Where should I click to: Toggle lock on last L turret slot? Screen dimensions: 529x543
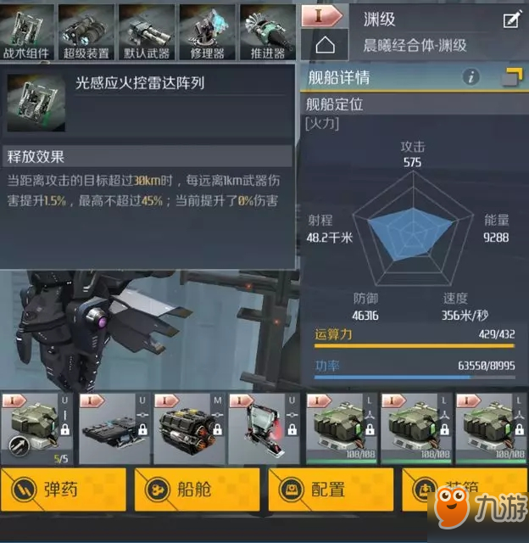tap(520, 430)
